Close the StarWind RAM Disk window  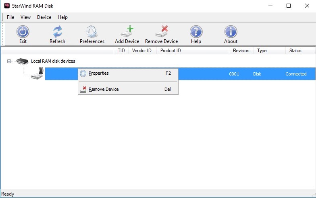point(307,6)
